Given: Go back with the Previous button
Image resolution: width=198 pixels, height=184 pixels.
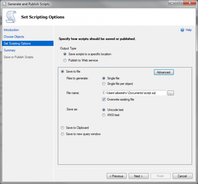Looking at the screenshot, I should (x=116, y=176).
